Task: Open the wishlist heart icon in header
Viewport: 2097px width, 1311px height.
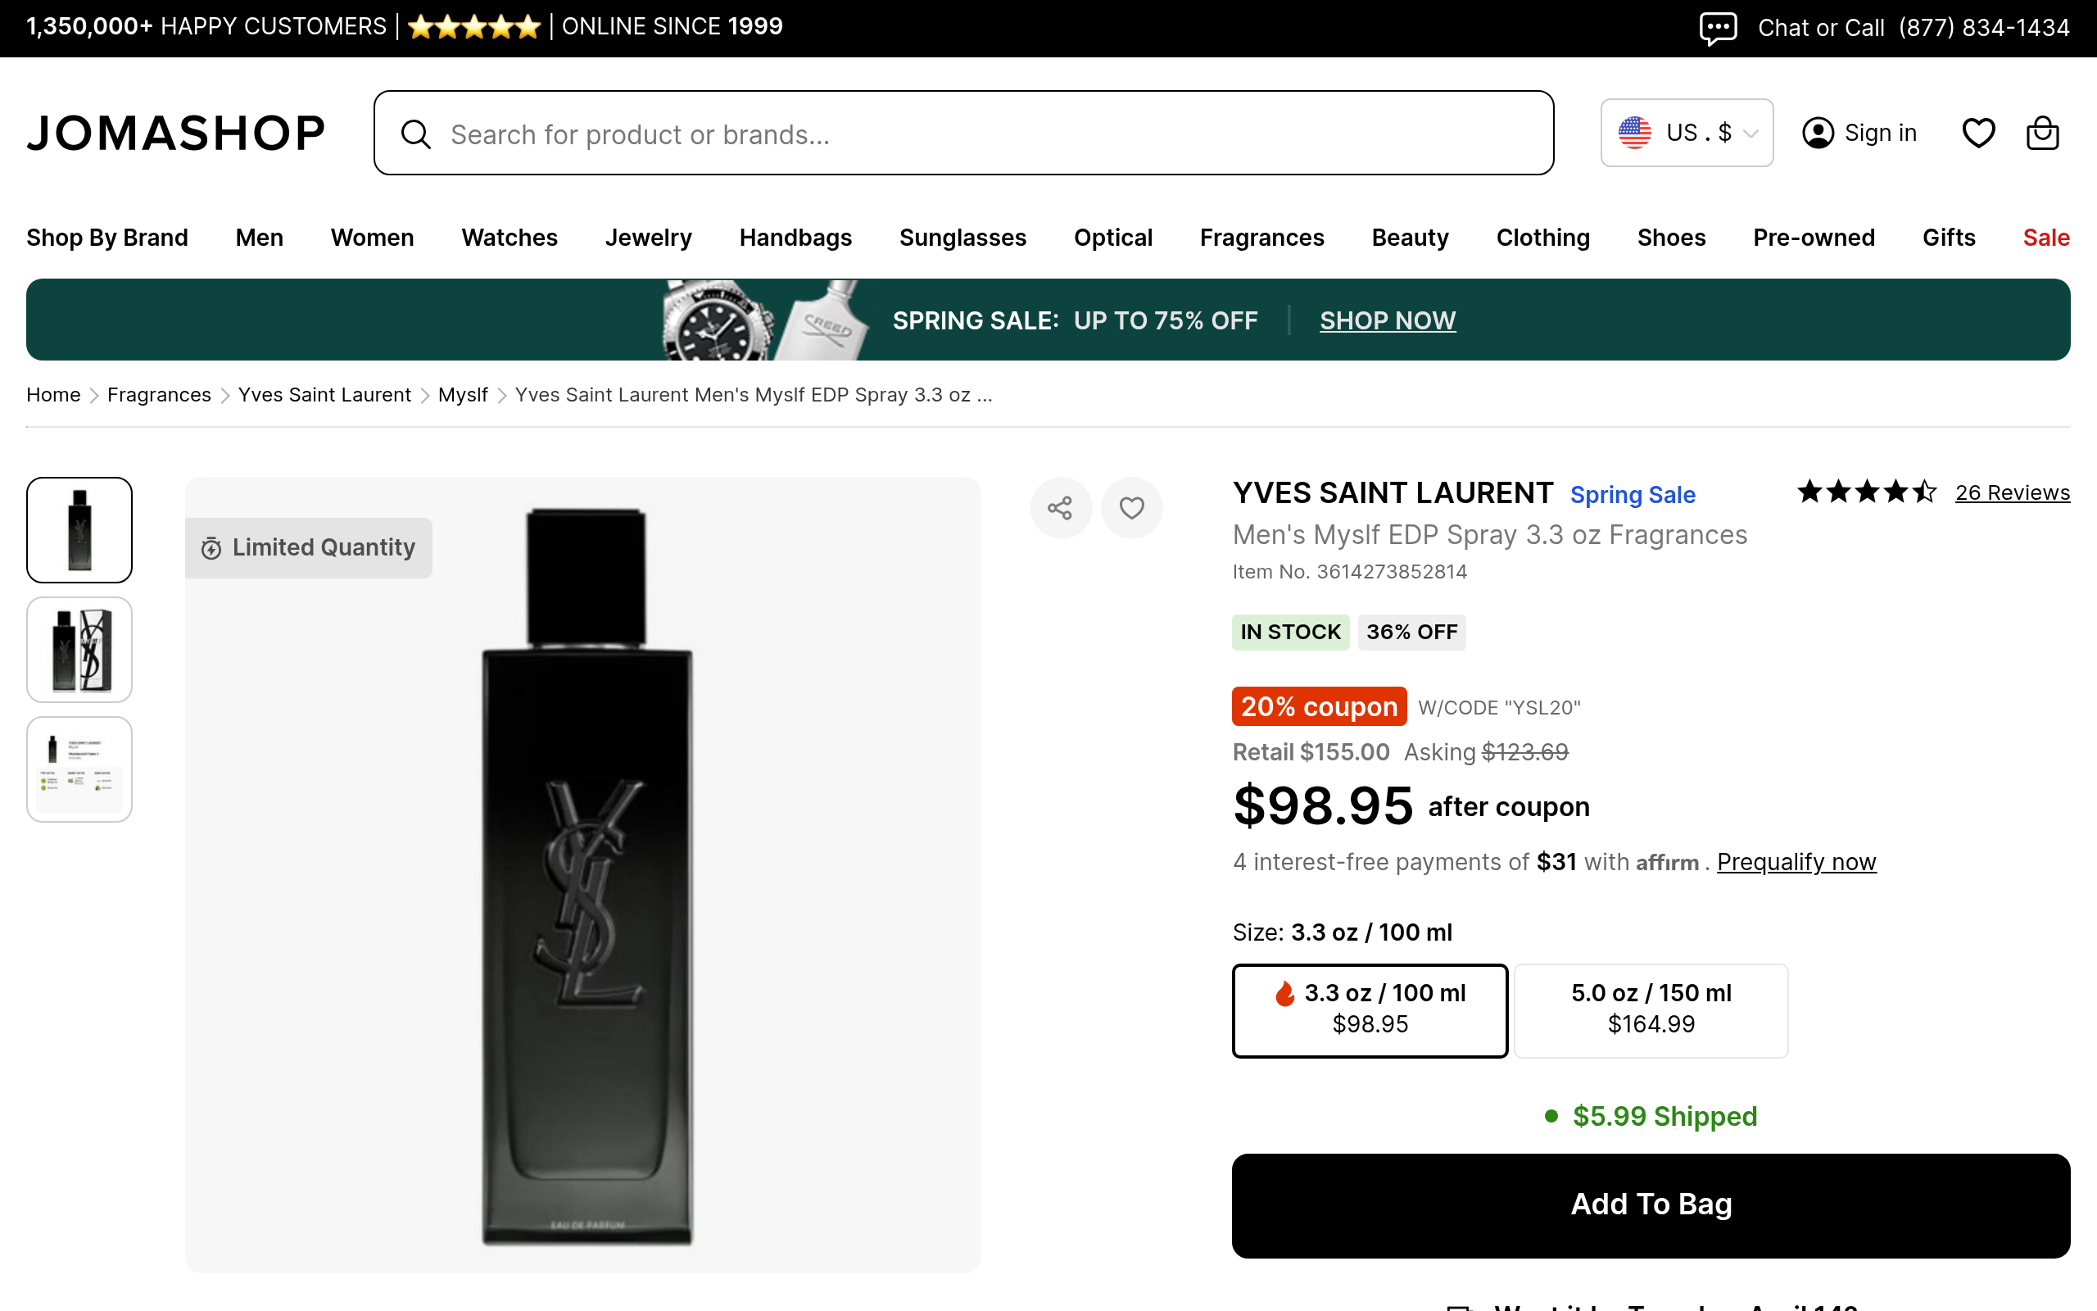Action: [x=1978, y=133]
